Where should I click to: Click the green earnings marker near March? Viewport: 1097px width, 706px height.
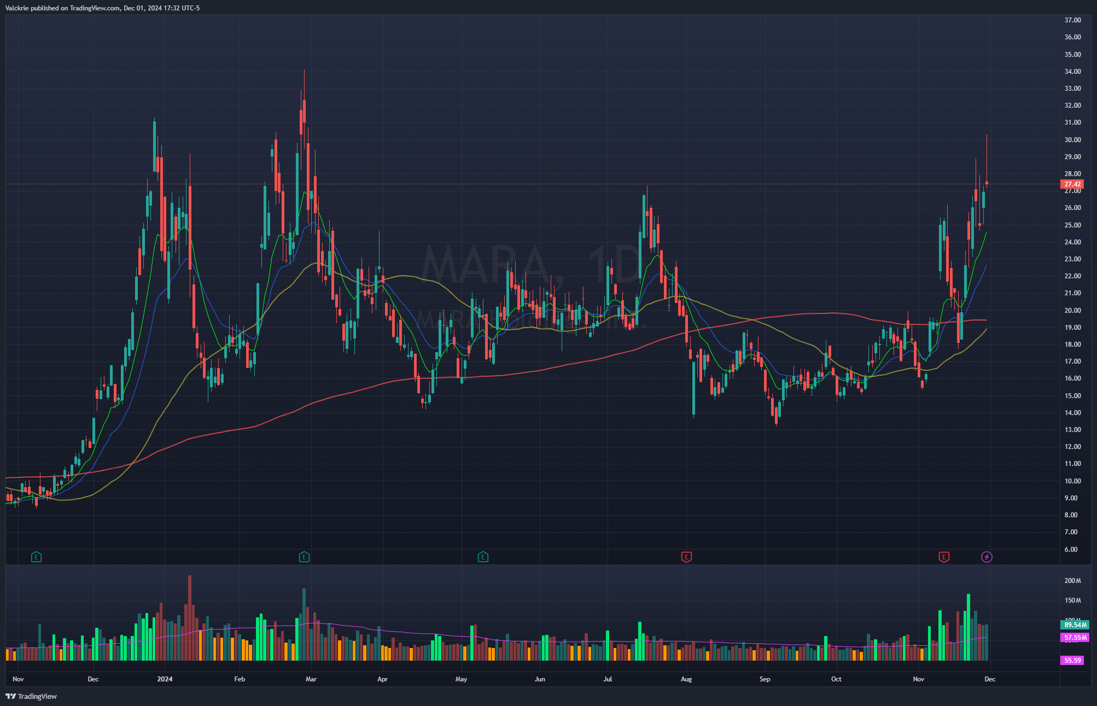tap(304, 557)
